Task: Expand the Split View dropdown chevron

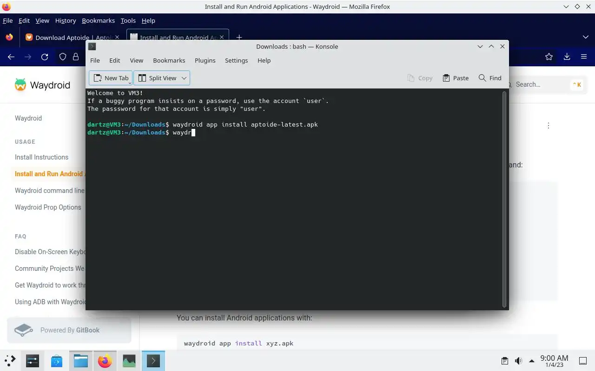Action: click(184, 78)
